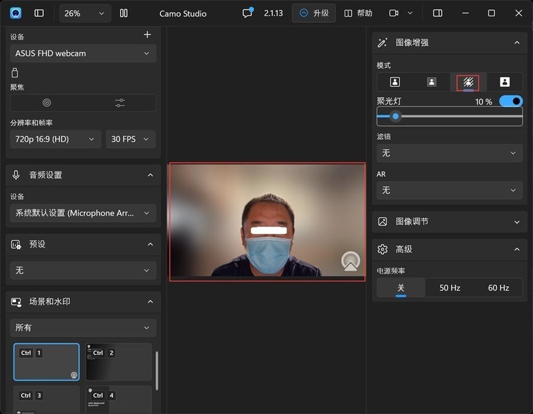
Task: Open the 帮助 help button
Action: [358, 13]
